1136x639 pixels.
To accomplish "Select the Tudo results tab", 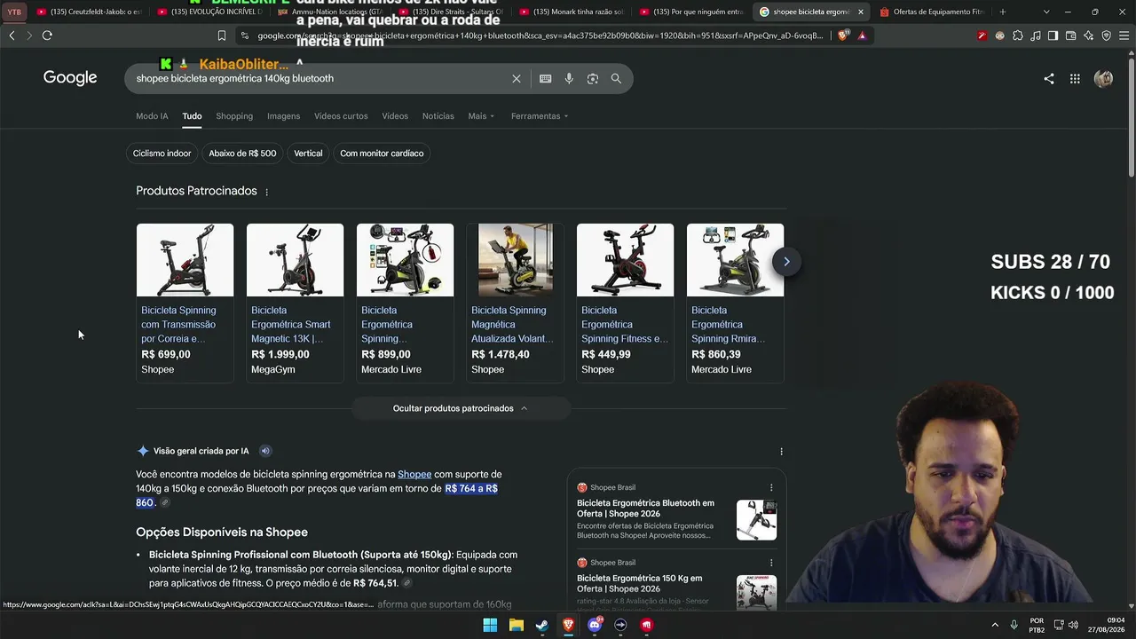I will [x=192, y=116].
